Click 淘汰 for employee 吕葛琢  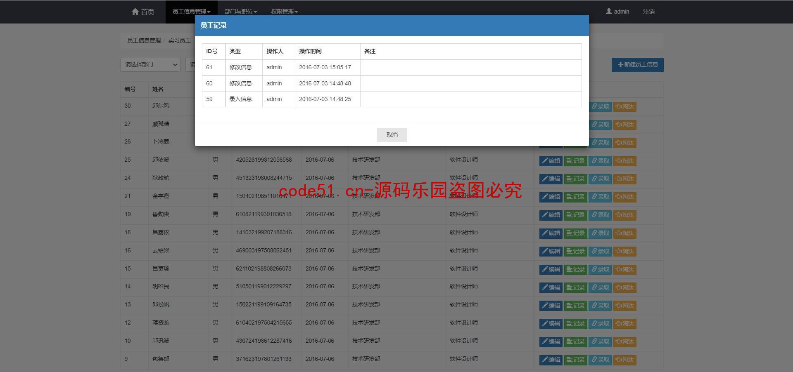point(624,270)
